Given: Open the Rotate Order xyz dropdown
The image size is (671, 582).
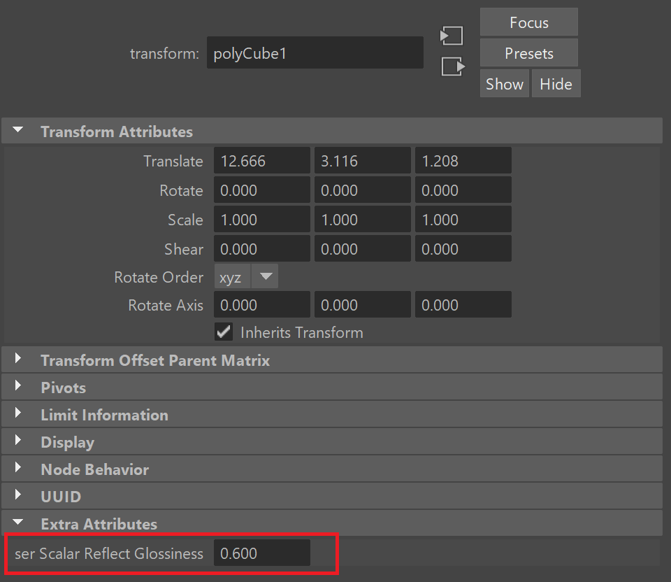Looking at the screenshot, I should point(246,276).
